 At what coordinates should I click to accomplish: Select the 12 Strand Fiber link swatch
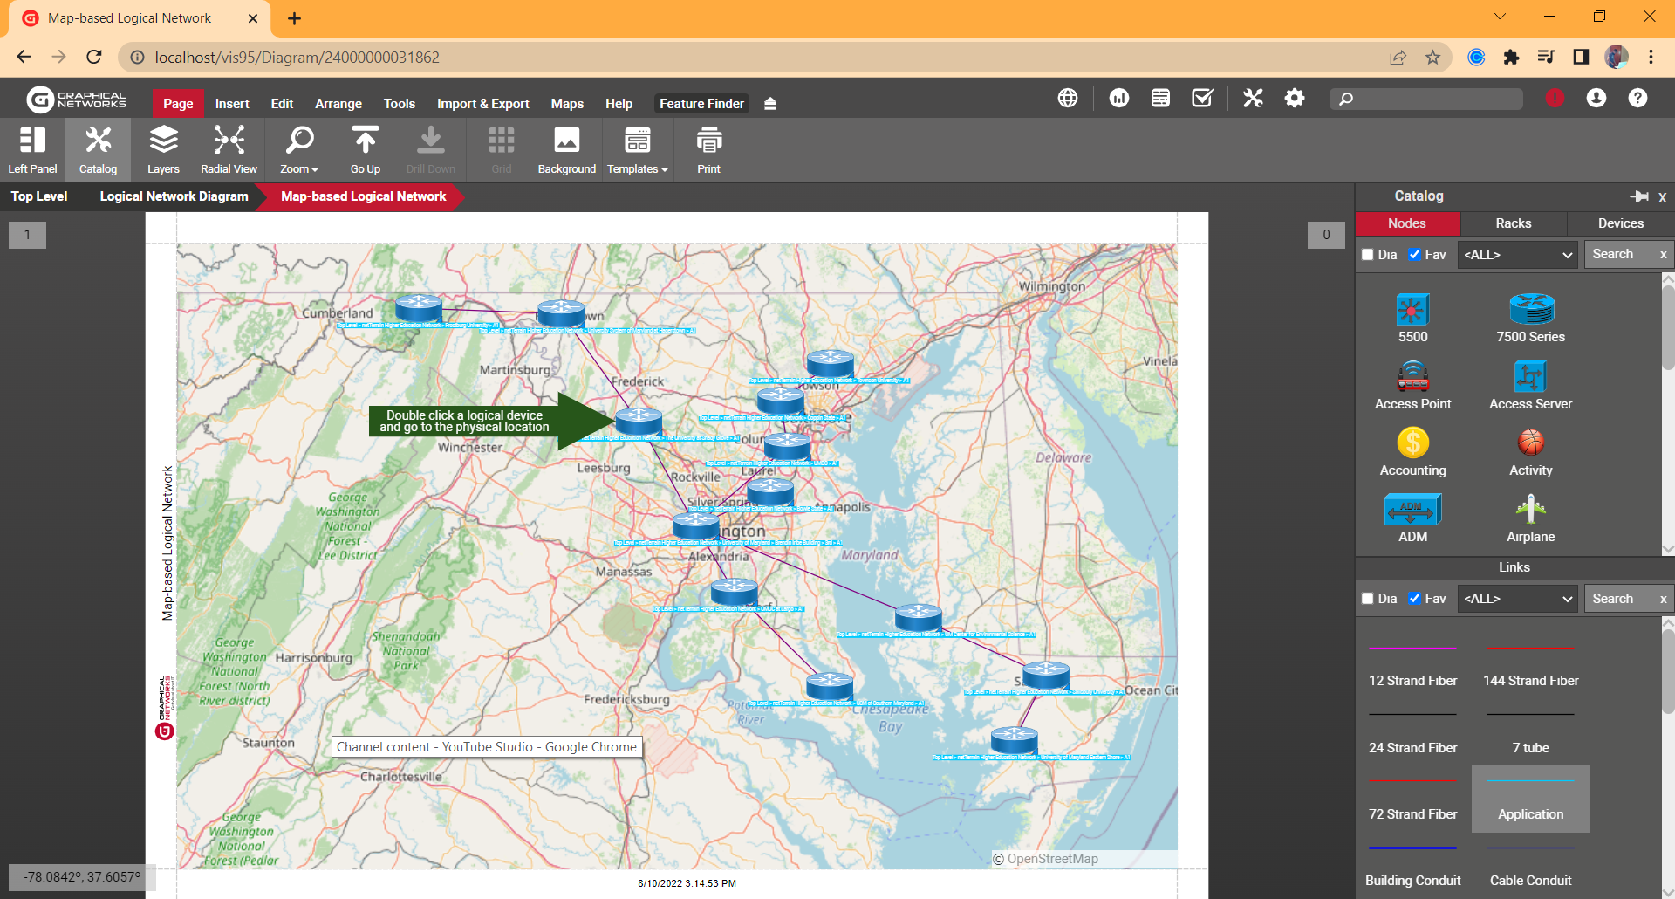[1412, 649]
